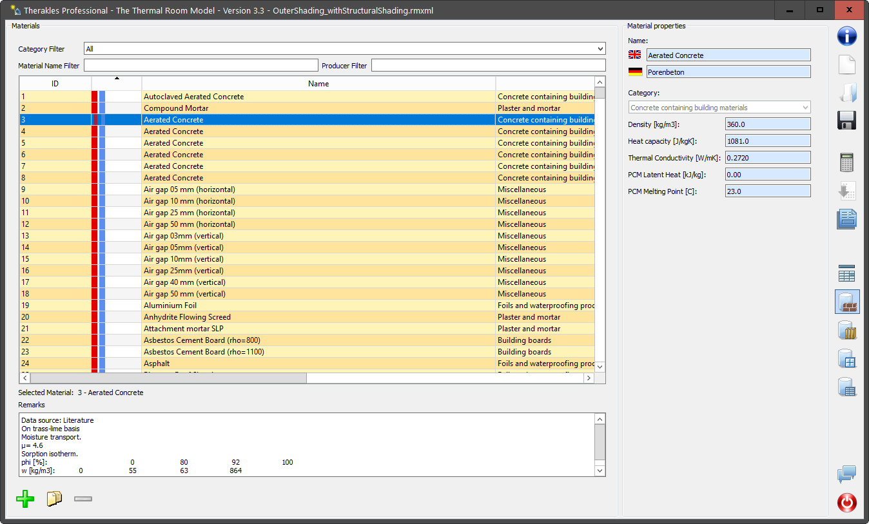Screen dimensions: 869x524
Task: Open the speech bubbles language icon
Action: (847, 474)
